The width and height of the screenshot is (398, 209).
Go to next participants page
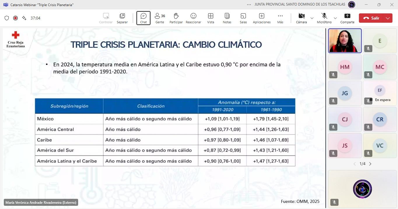click(x=370, y=164)
